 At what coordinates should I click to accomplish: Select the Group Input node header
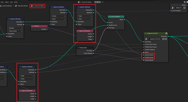tap(85, 48)
